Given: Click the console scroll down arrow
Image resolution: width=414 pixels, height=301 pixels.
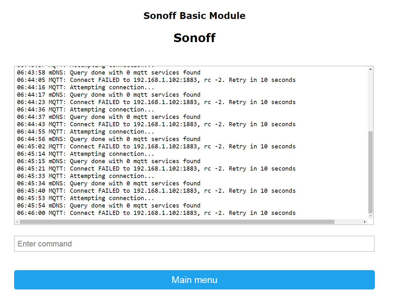Looking at the screenshot, I should pos(371,216).
